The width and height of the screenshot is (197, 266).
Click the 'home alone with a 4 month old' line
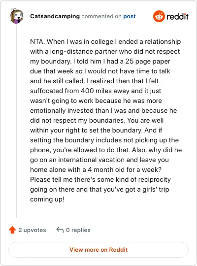point(96,169)
